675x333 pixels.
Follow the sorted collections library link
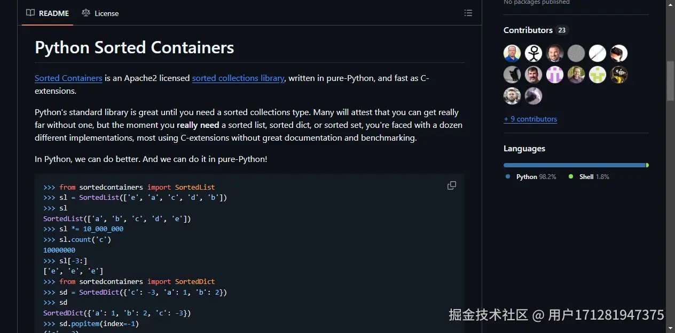pyautogui.click(x=238, y=78)
